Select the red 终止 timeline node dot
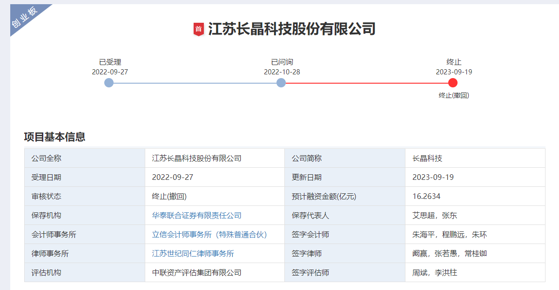The height and width of the screenshot is (290, 559). 453,83
